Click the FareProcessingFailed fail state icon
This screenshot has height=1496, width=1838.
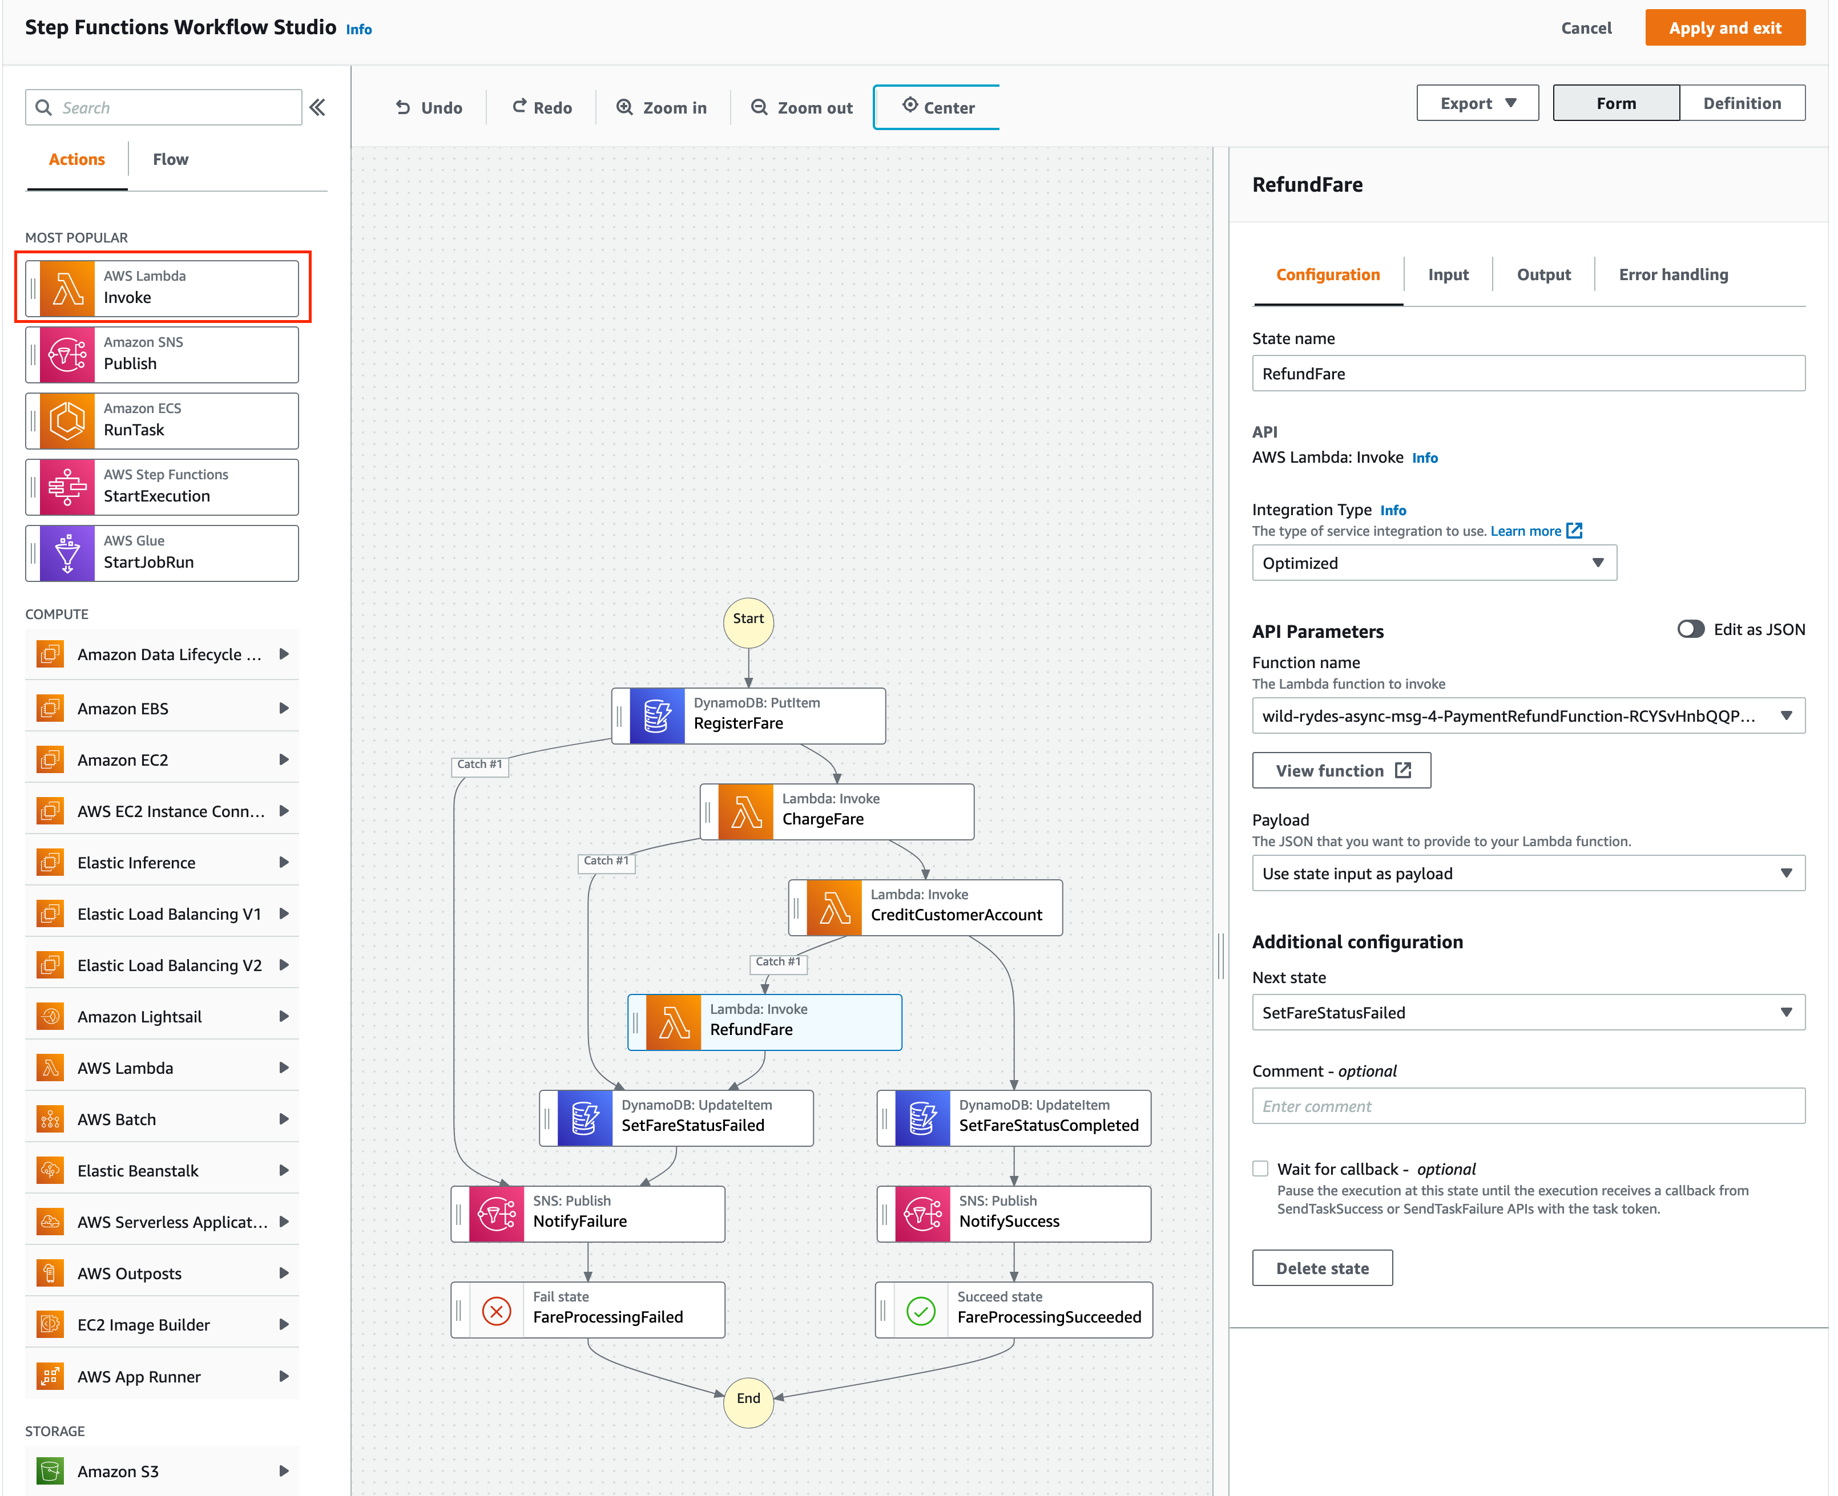click(497, 1310)
